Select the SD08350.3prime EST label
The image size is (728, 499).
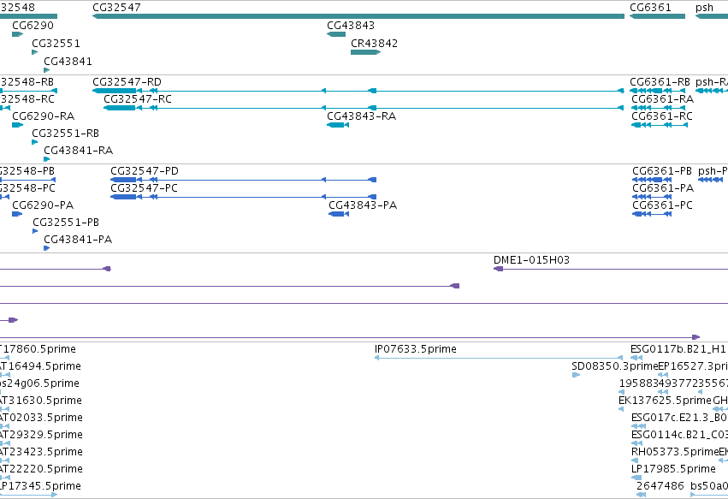coord(615,366)
